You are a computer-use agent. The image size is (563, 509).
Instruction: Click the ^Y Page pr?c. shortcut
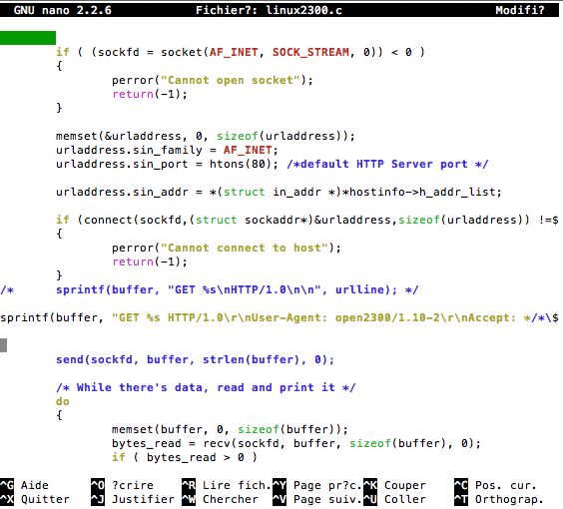coord(317,485)
